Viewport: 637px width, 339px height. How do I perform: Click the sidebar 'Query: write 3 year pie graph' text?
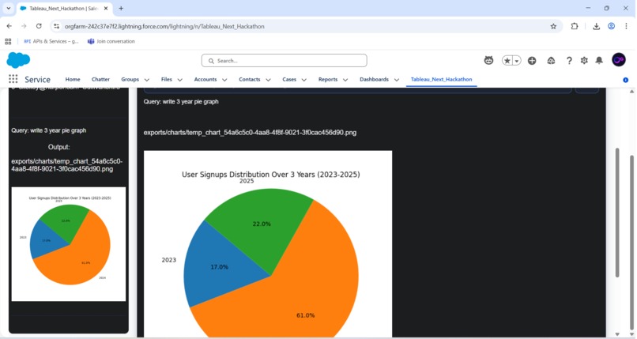[x=49, y=130]
